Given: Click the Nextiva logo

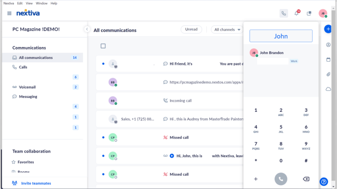Looking at the screenshot, I should coord(28,13).
